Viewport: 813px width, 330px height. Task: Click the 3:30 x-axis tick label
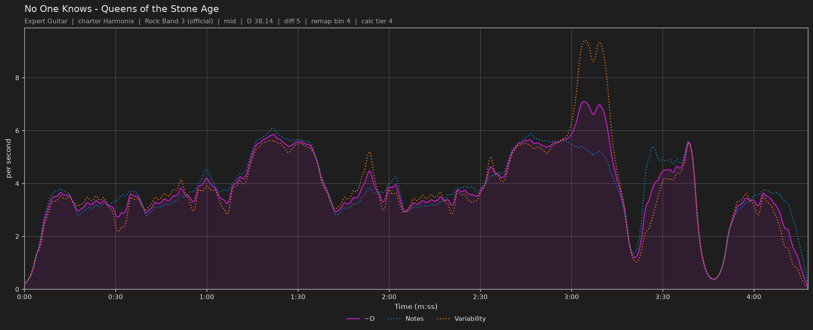pos(663,297)
